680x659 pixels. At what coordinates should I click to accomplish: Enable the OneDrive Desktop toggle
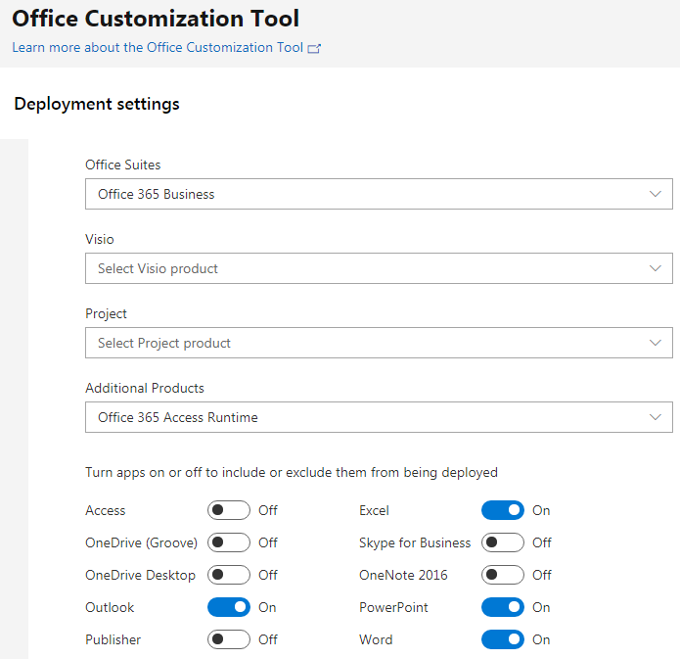tap(229, 575)
